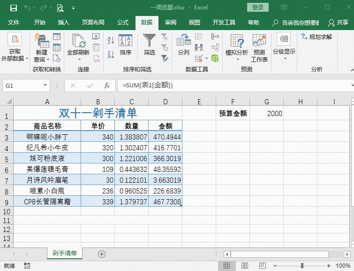
Task: Click the Undo arrow icon
Action: click(x=27, y=8)
